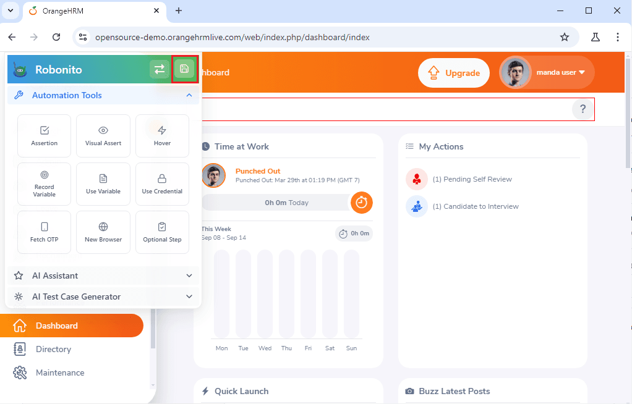632x404 pixels.
Task: Click the help question mark icon
Action: coord(583,109)
